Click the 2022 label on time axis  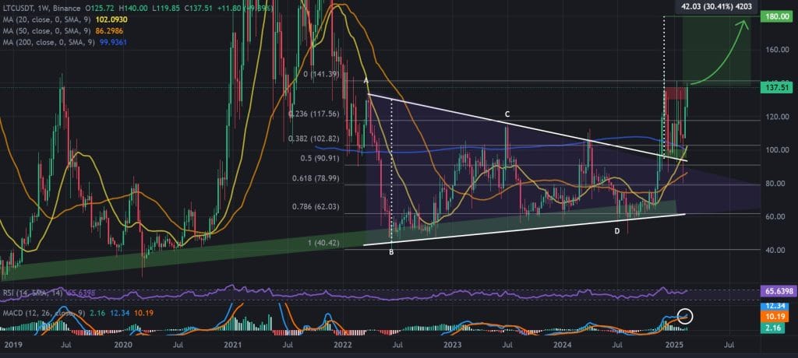[x=342, y=343]
